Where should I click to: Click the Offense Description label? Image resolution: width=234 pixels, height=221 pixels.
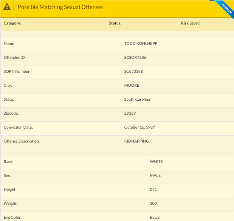tap(22, 141)
